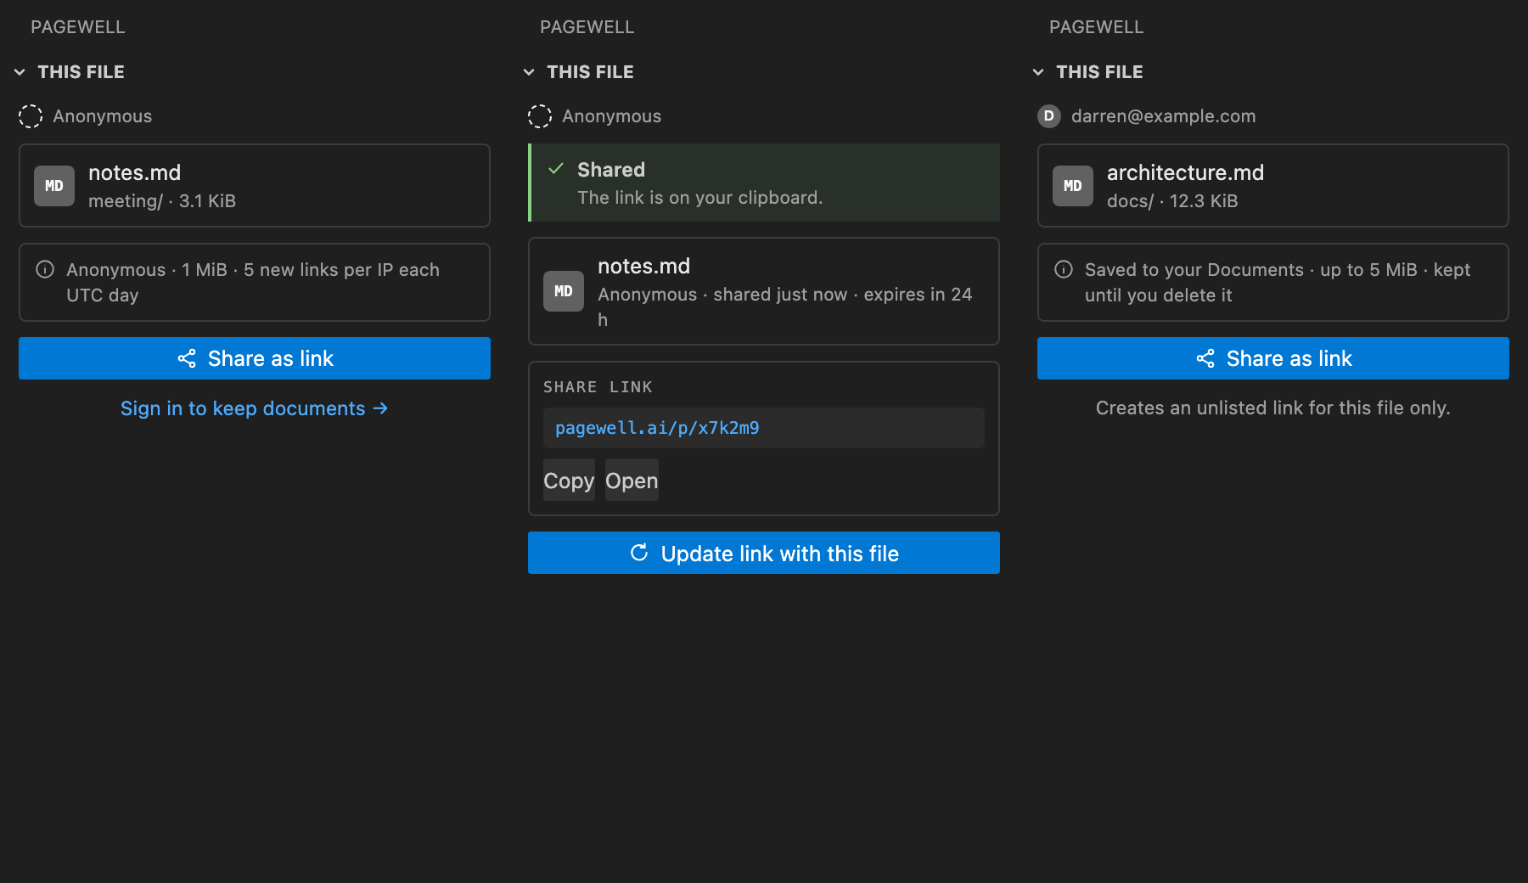The image size is (1528, 883).
Task: Click the PAGEWELL title above darren@example.com
Action: pos(1097,27)
